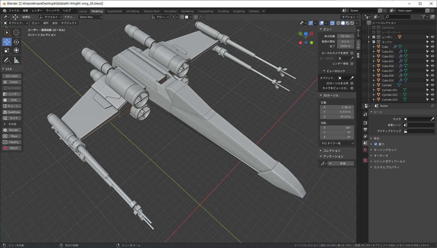This screenshot has height=248, width=437.
Task: Pin the properties editor context
Action: pyautogui.click(x=432, y=106)
